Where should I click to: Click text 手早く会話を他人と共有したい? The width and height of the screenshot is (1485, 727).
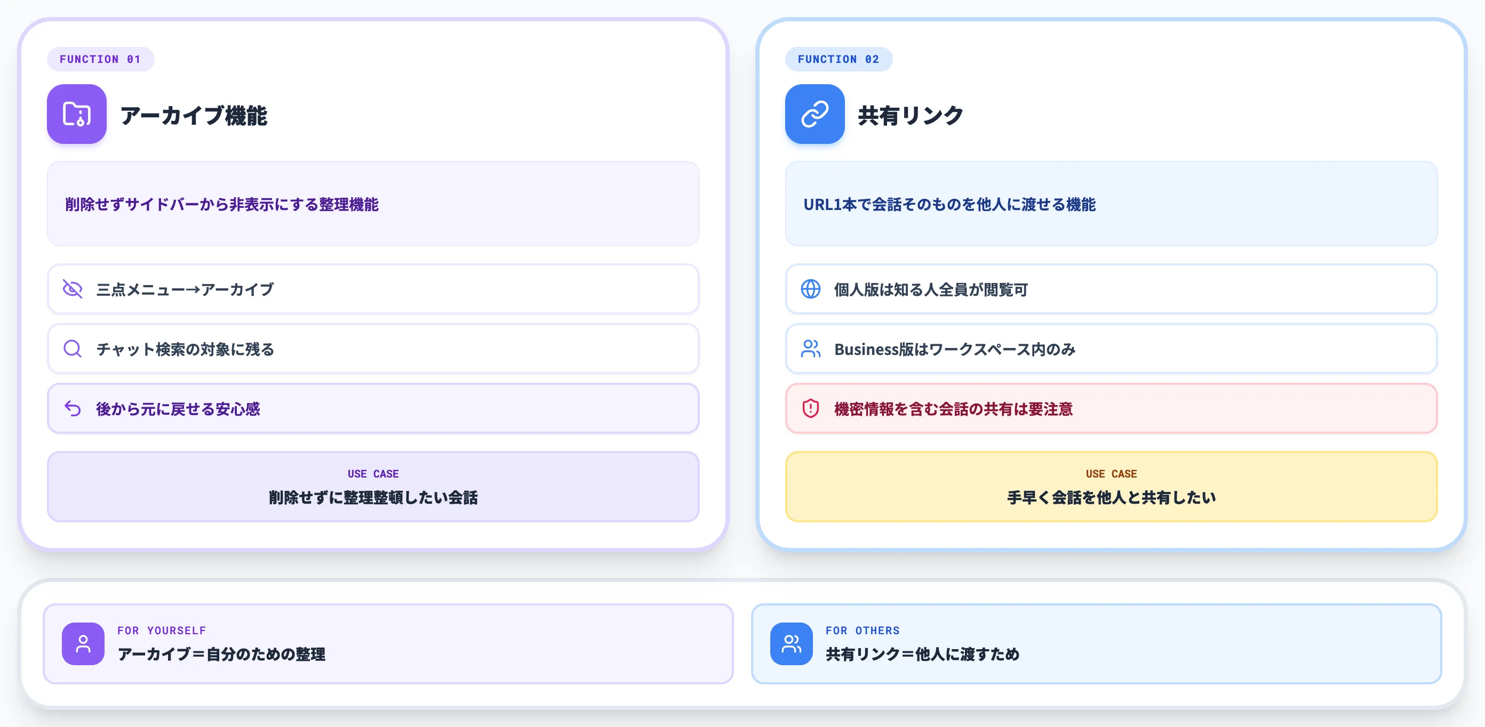point(1112,498)
